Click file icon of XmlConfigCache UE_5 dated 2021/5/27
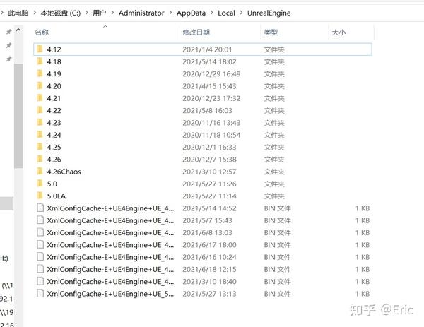 40,293
